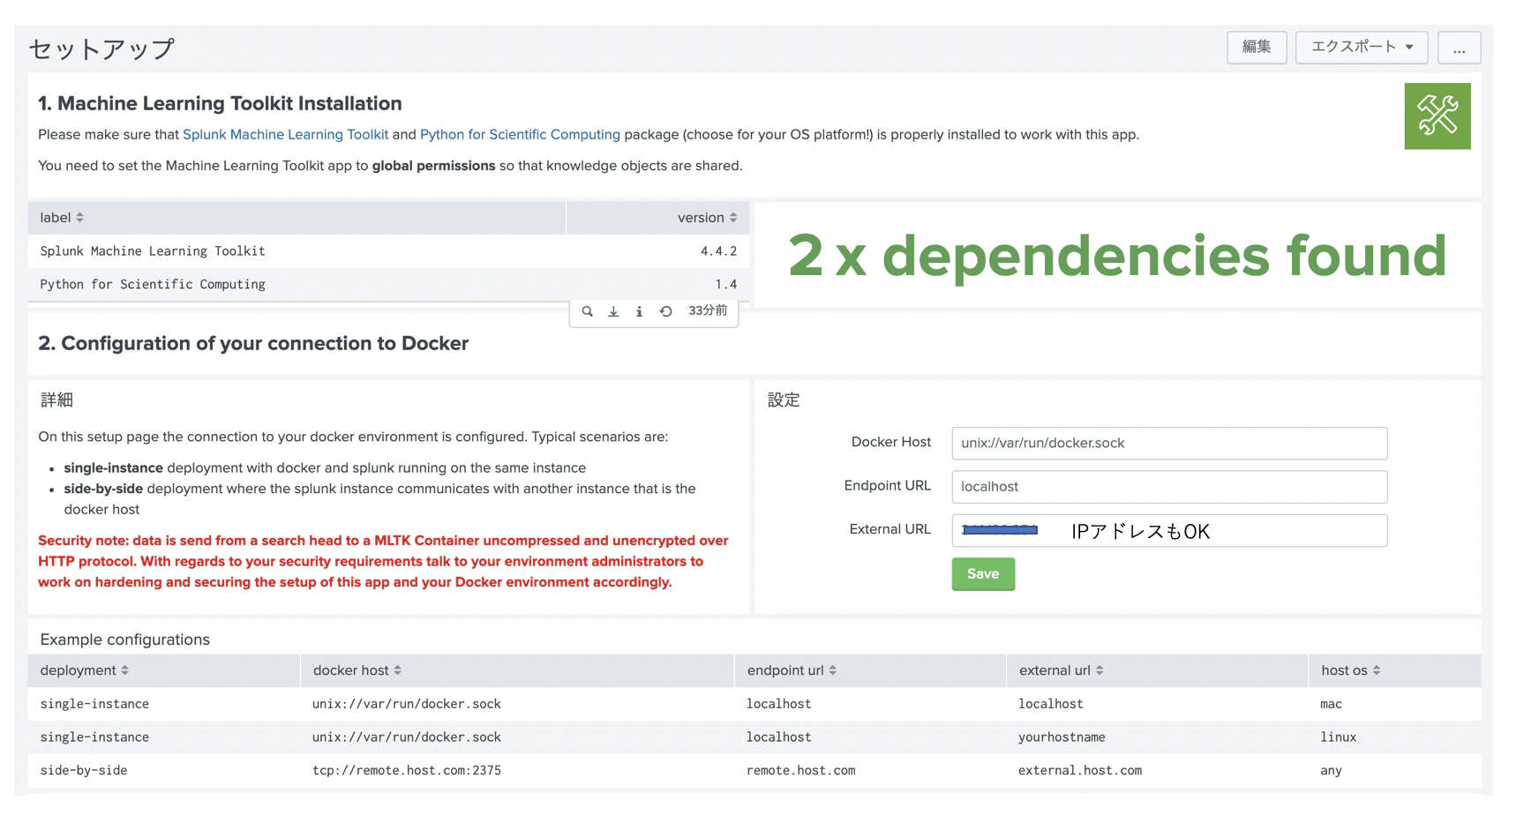Click the 編集 button
Viewport: 1516px width, 815px height.
point(1257,47)
